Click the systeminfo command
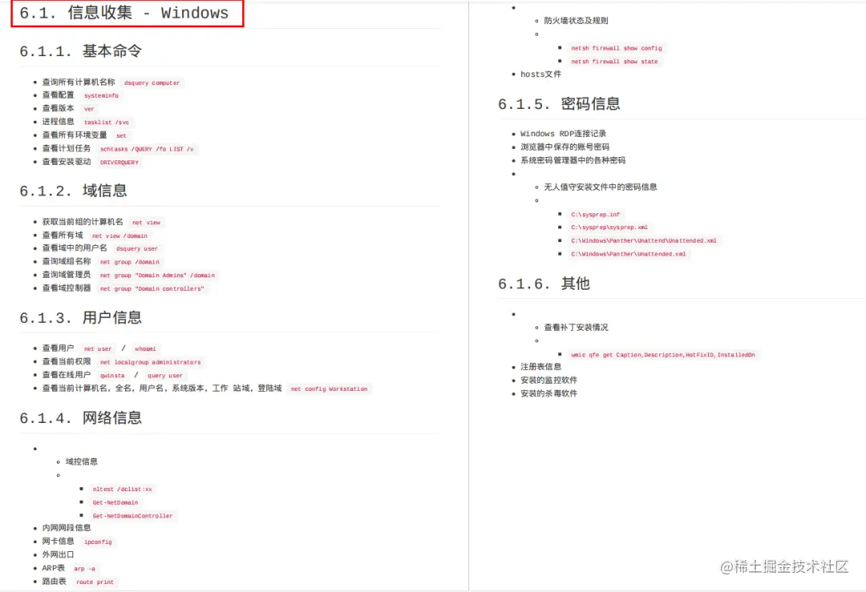The width and height of the screenshot is (866, 592). click(x=101, y=95)
